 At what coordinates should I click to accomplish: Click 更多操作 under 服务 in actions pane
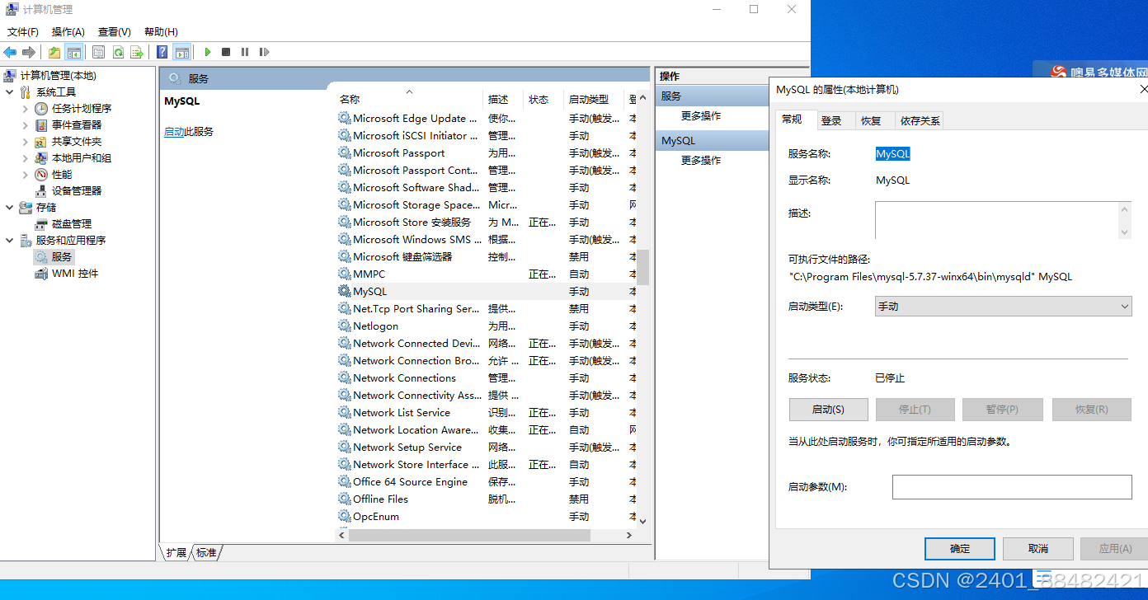point(701,116)
